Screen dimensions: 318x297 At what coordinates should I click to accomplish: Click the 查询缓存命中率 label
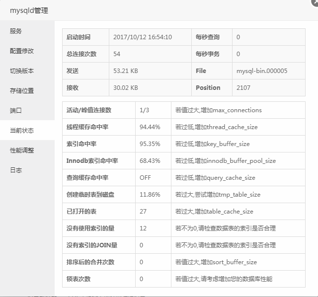(87, 177)
